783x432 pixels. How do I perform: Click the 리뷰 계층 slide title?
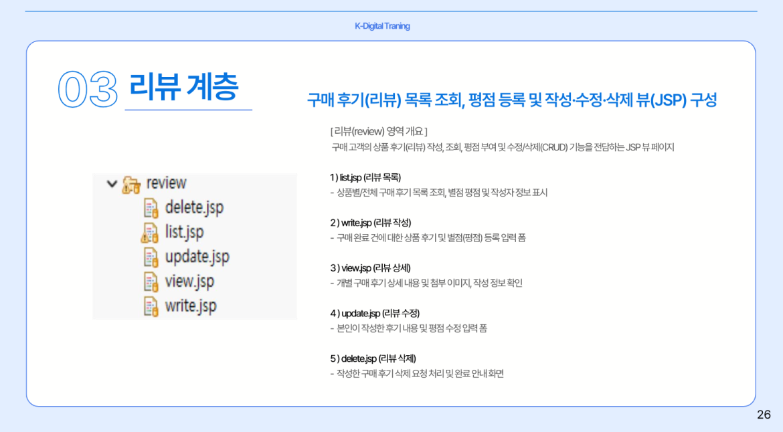[x=184, y=86]
